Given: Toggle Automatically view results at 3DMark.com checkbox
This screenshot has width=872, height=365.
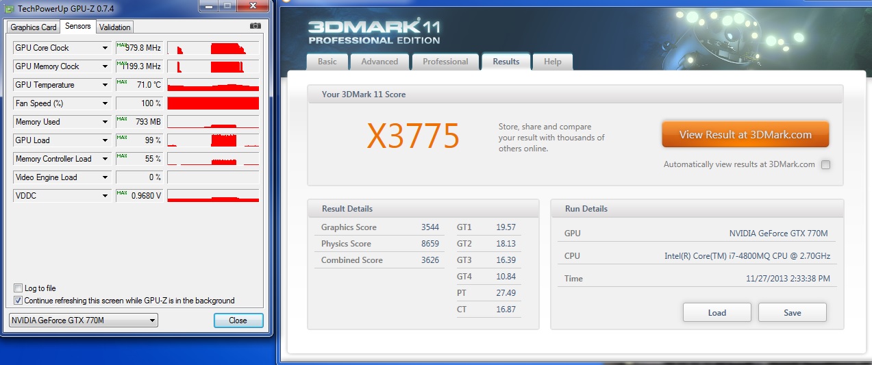Looking at the screenshot, I should 825,164.
